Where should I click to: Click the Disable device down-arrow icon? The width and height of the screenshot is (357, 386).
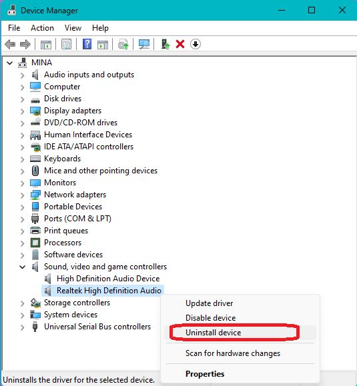coord(196,44)
